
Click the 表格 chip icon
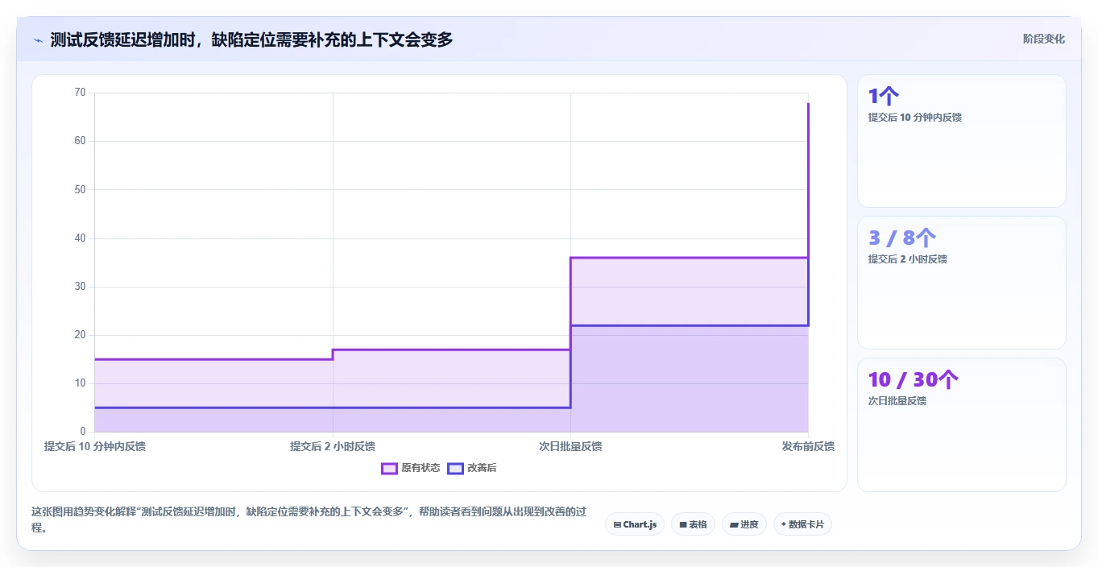pyautogui.click(x=683, y=524)
